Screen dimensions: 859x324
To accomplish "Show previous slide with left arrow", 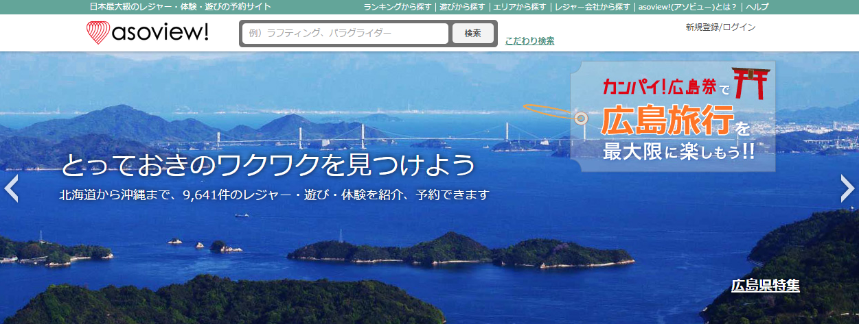I will tap(11, 189).
